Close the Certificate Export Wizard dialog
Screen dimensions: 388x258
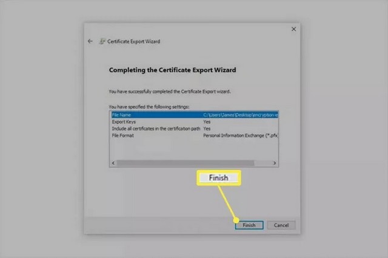293,29
